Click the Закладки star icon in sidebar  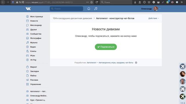pos(27,71)
